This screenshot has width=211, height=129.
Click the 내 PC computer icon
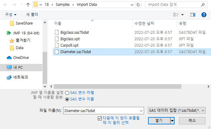(9, 68)
